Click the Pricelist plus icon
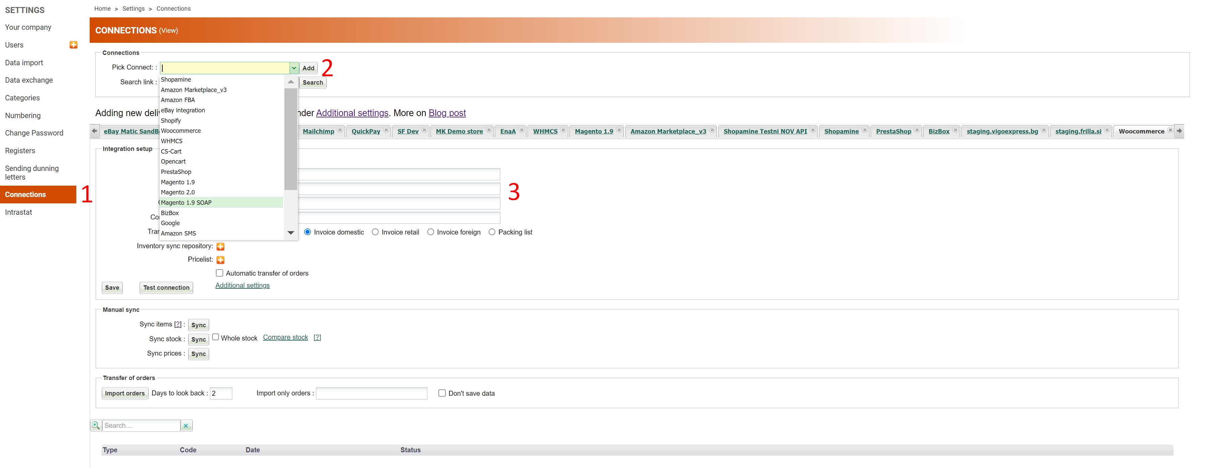The height and width of the screenshot is (468, 1223). tap(220, 260)
